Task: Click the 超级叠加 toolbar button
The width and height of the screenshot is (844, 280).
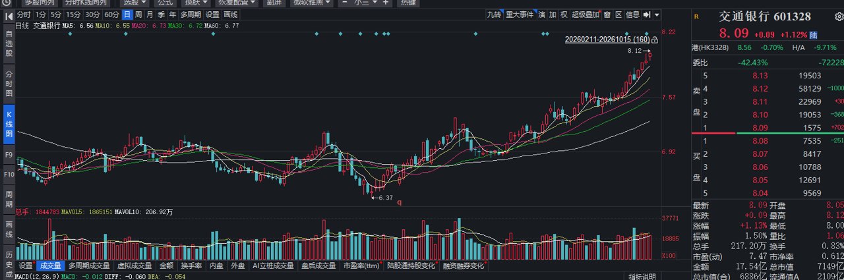Action: click(585, 14)
